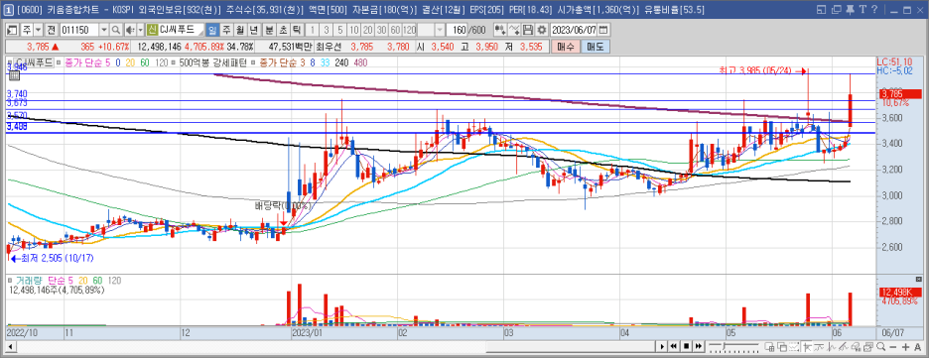The height and width of the screenshot is (358, 929).
Task: Select interval 120 button
Action: (410, 30)
